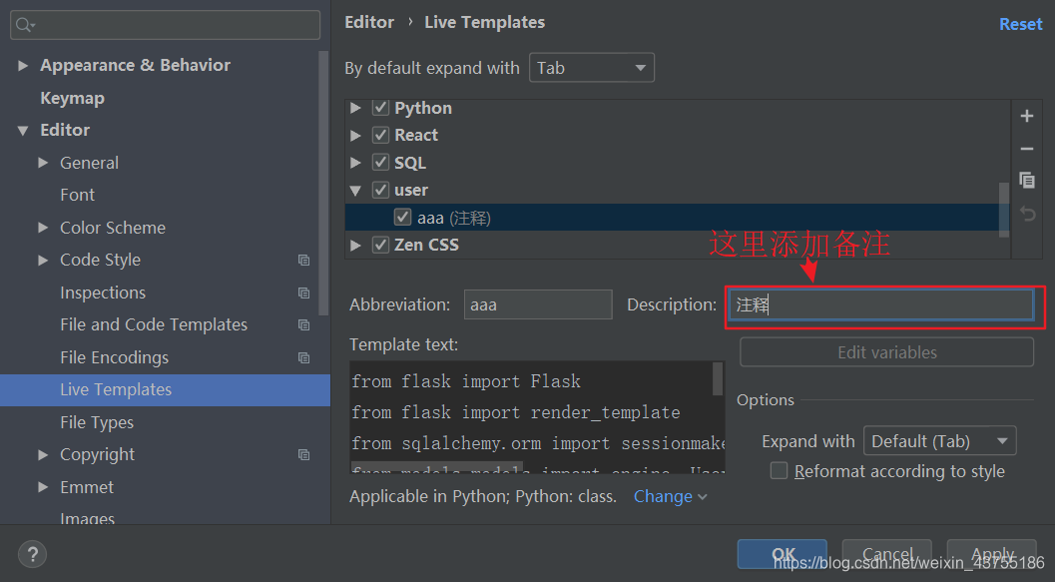
Task: Open the Expand with Default (Tab) dropdown
Action: coord(939,441)
